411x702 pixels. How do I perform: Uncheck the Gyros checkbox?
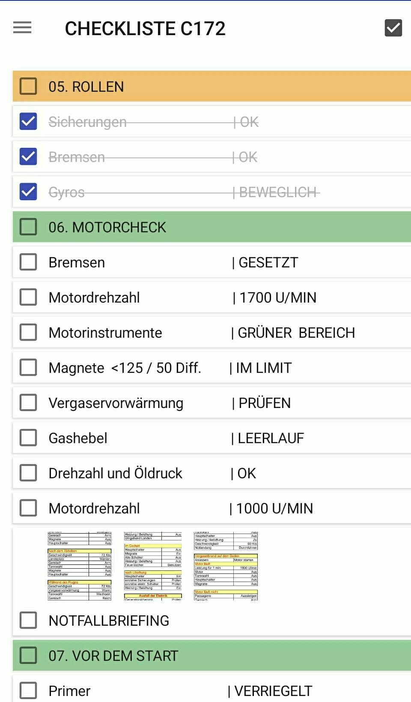[x=28, y=192]
